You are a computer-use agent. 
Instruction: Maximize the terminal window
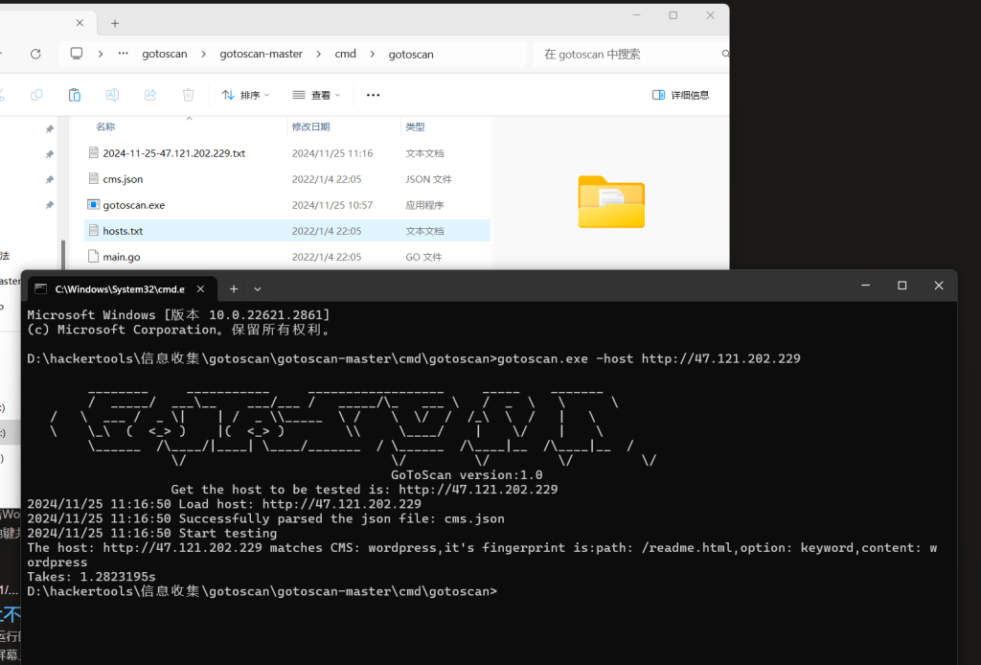click(902, 286)
